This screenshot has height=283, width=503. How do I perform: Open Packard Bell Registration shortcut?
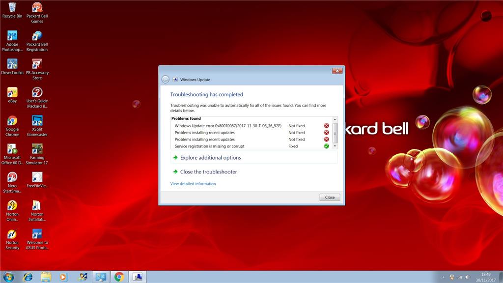coord(37,41)
